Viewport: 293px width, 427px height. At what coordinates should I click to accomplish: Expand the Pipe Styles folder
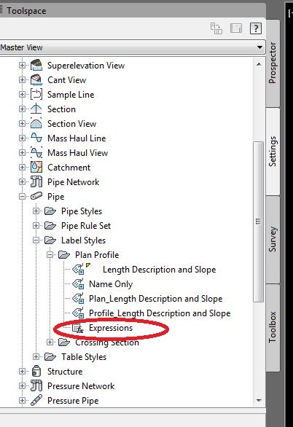[x=36, y=211]
